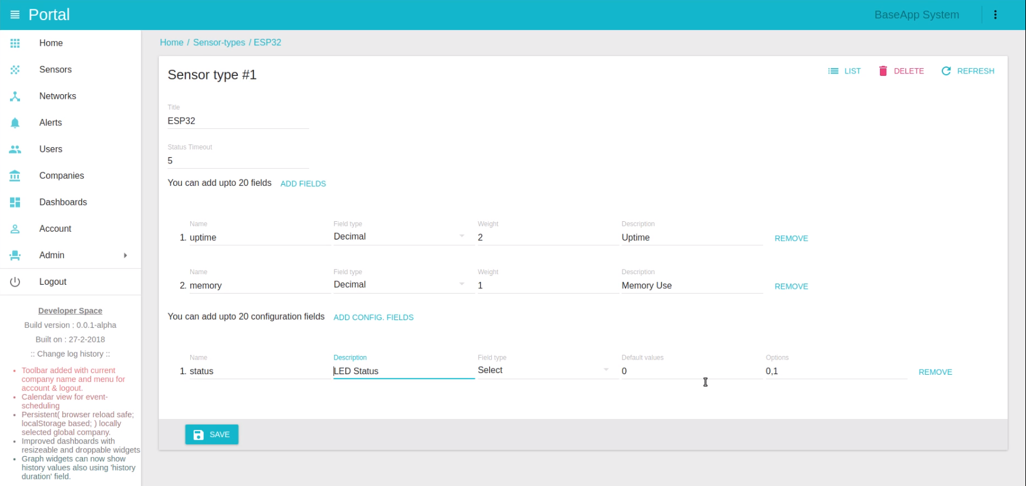Open Companies menu item

[61, 175]
